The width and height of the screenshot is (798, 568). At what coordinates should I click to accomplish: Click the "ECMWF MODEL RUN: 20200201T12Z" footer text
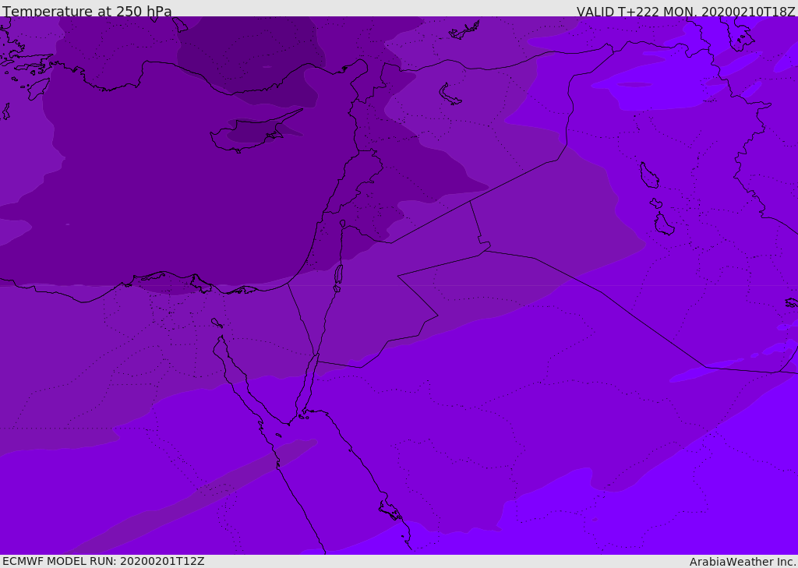click(104, 561)
